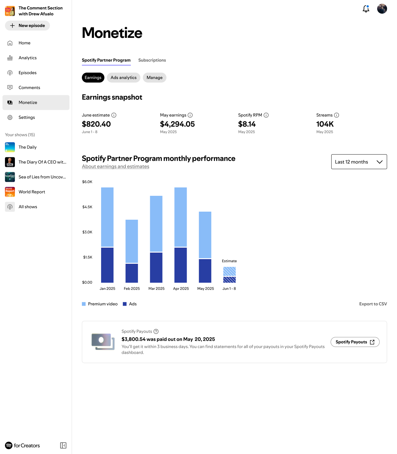Switch to Subscriptions tab
The height and width of the screenshot is (454, 397).
pos(152,60)
